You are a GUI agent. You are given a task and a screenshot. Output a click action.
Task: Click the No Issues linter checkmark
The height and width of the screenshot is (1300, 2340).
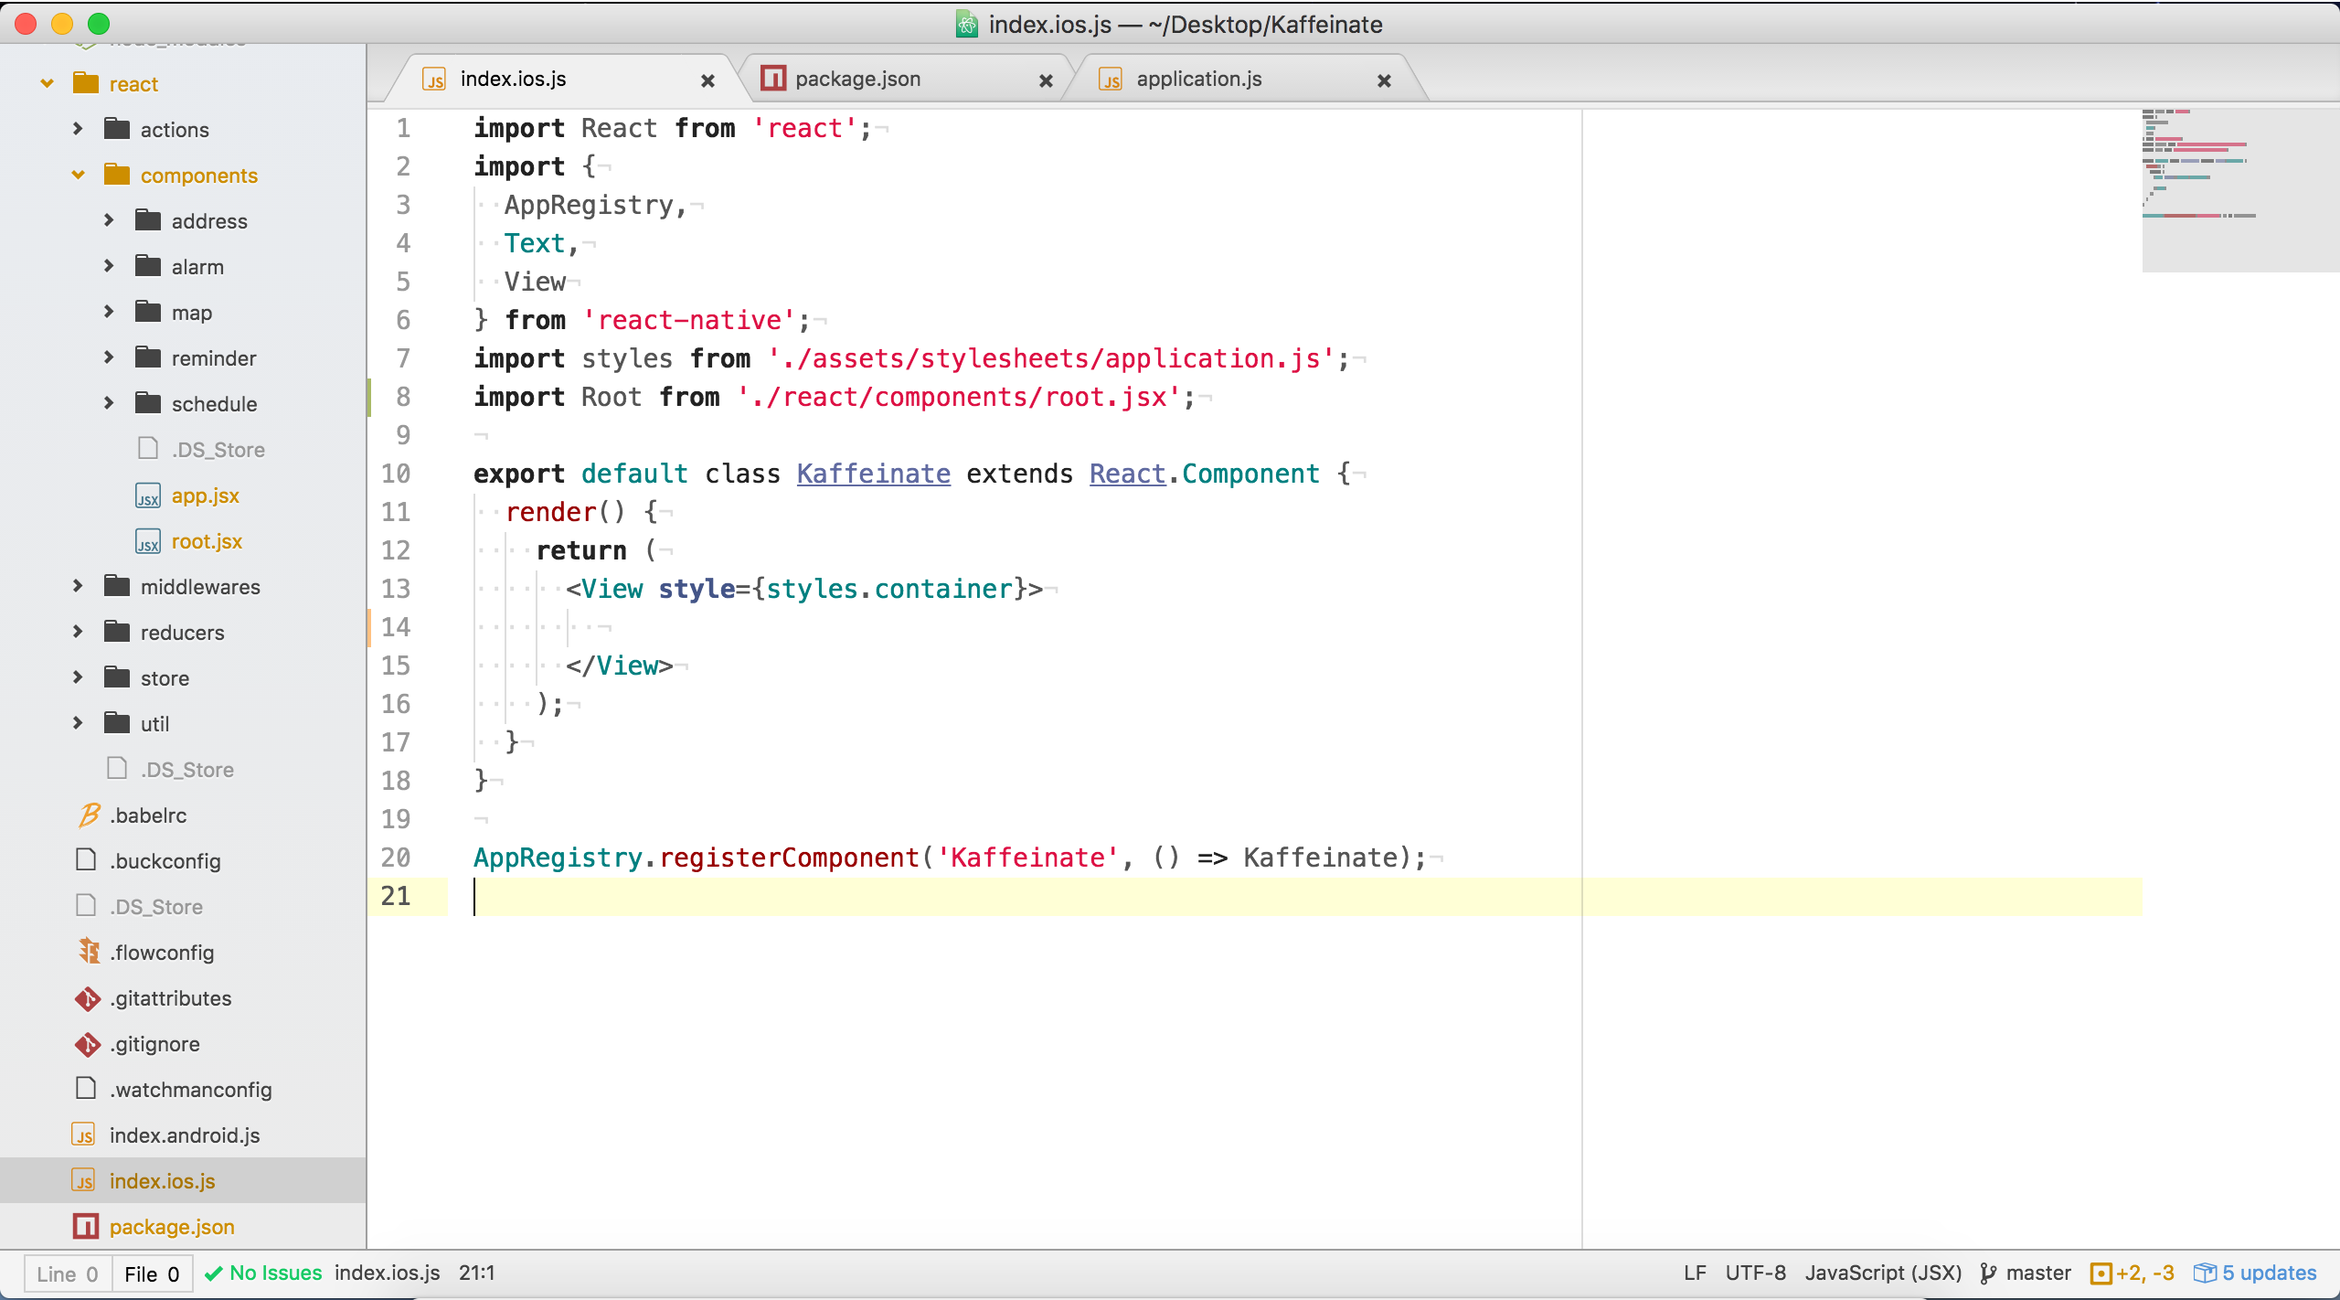(214, 1273)
